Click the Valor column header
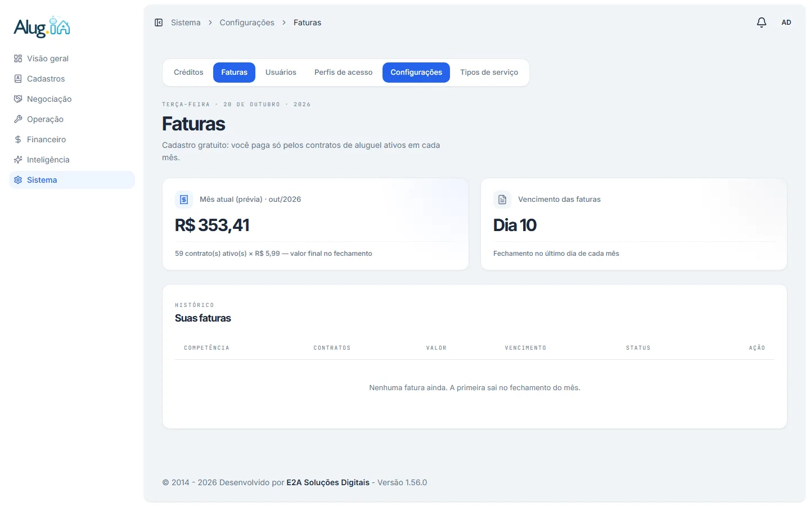The width and height of the screenshot is (810, 506). [x=436, y=348]
